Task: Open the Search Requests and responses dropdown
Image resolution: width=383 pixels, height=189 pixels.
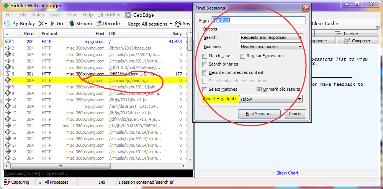Action: tap(271, 37)
